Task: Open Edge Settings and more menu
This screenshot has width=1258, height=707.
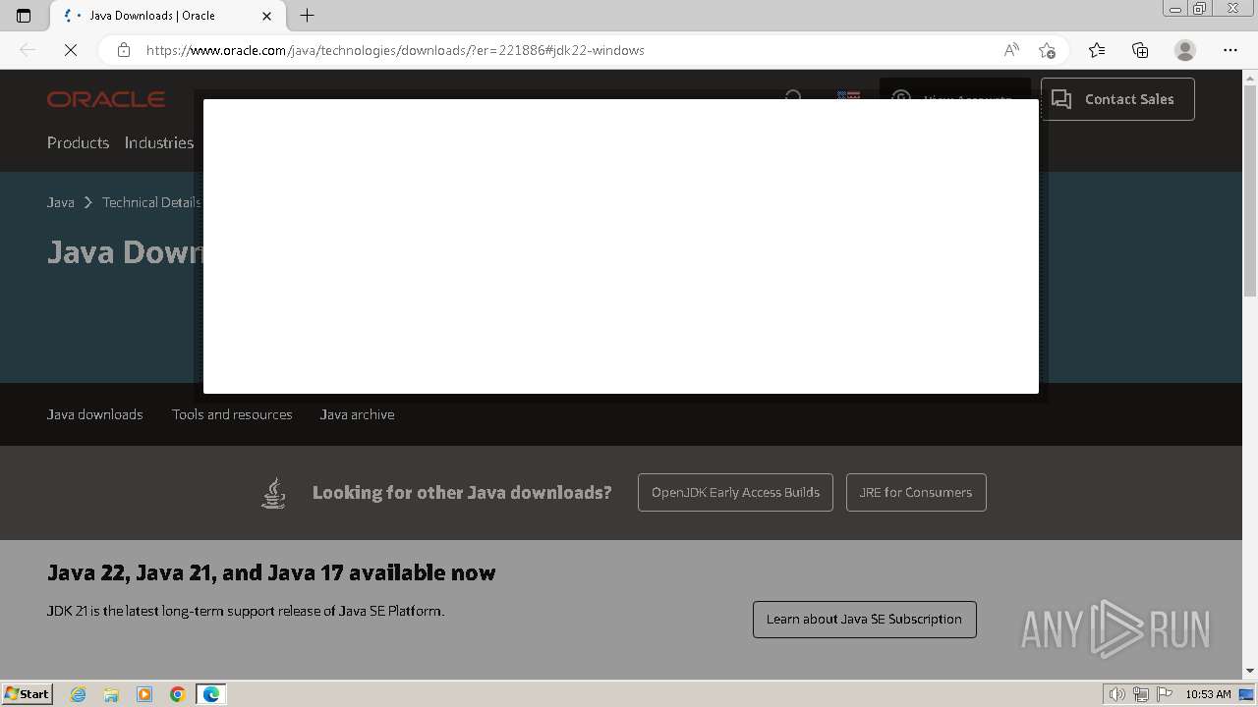Action: click(x=1230, y=50)
